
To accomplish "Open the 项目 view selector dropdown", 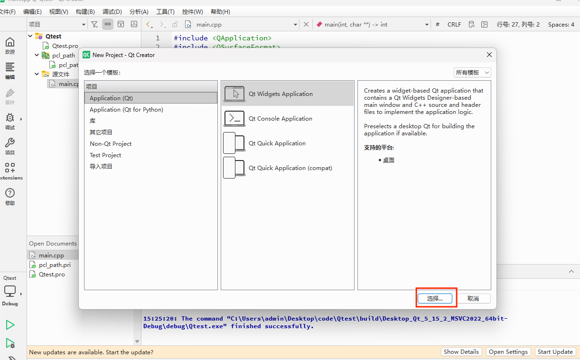I will [x=57, y=24].
